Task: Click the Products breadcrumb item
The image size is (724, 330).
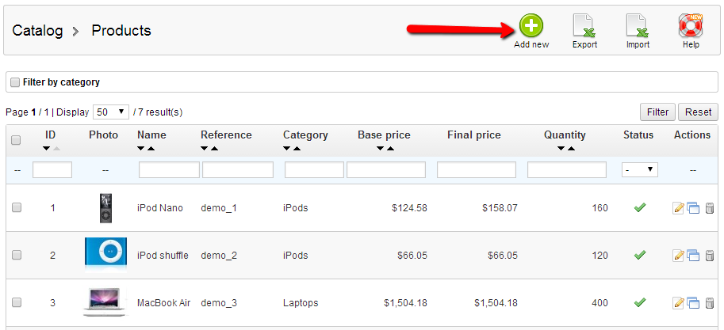Action: coord(121,31)
